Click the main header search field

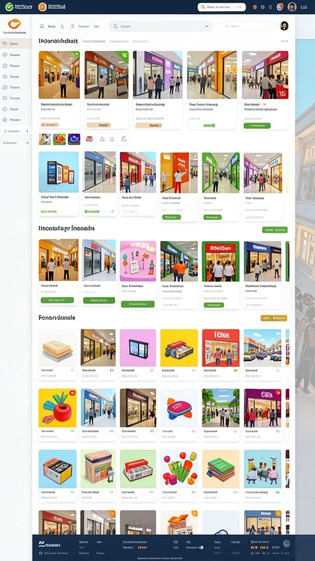click(160, 26)
